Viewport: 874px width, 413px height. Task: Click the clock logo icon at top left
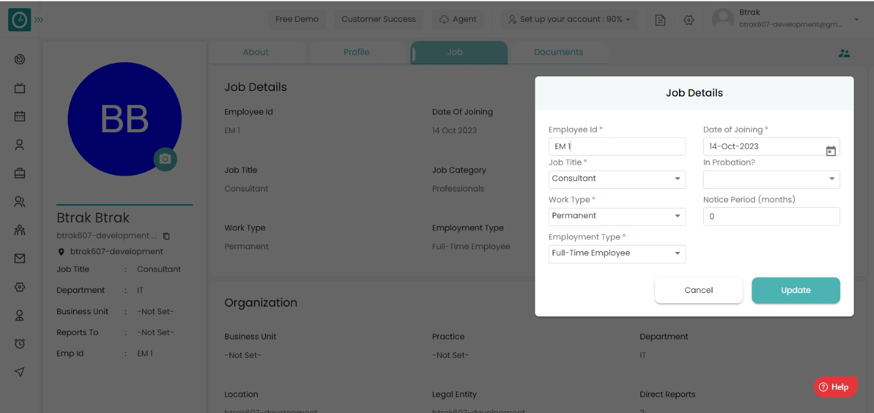(20, 20)
